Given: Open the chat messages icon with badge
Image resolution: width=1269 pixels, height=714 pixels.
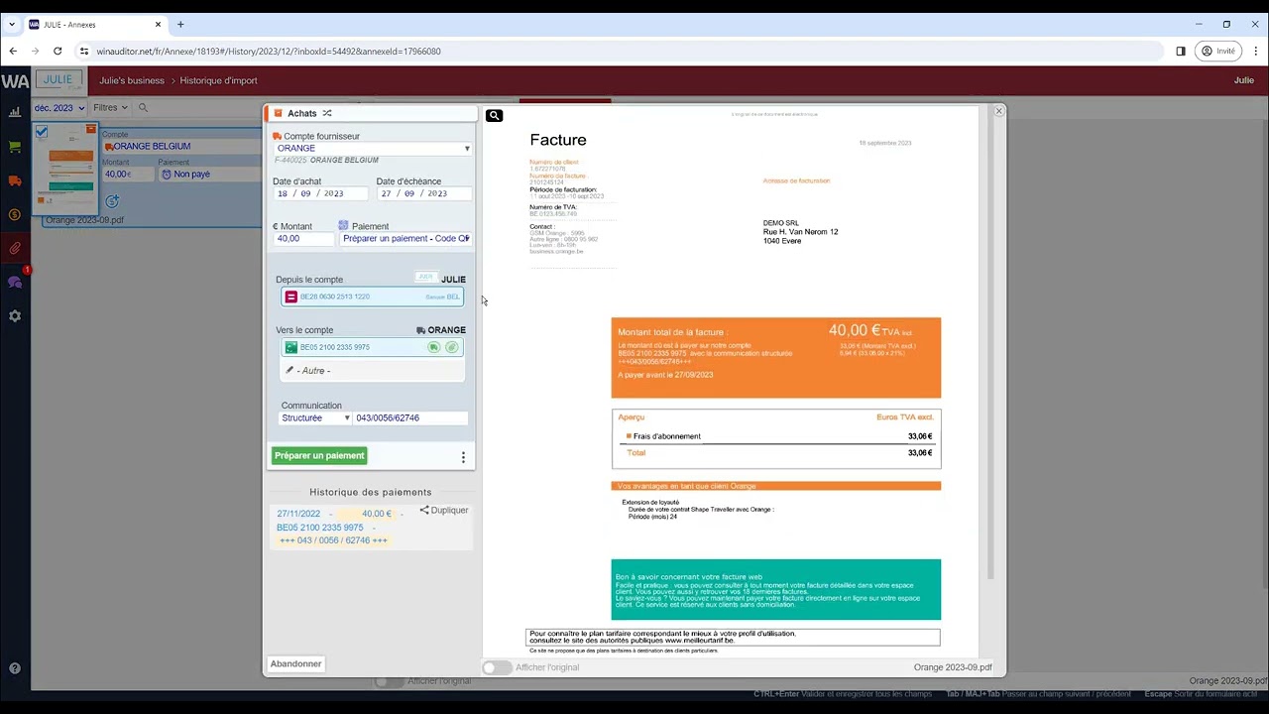Looking at the screenshot, I should point(15,283).
